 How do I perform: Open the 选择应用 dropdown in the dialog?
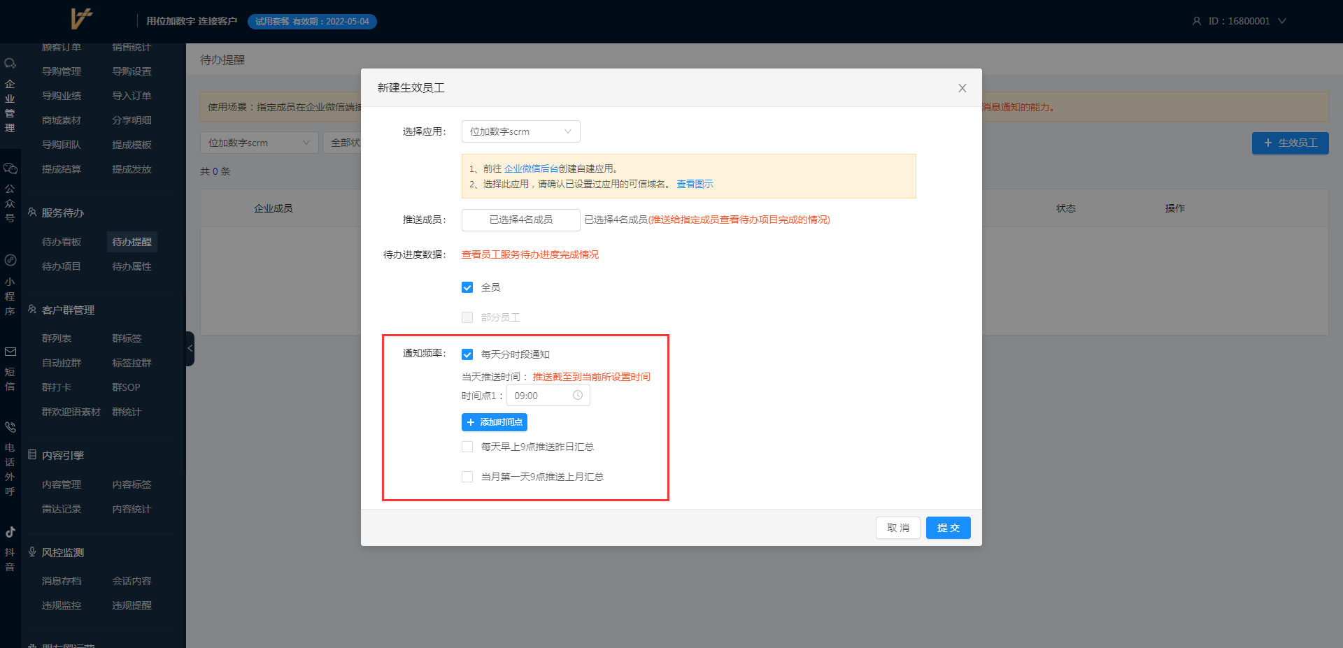coord(521,131)
